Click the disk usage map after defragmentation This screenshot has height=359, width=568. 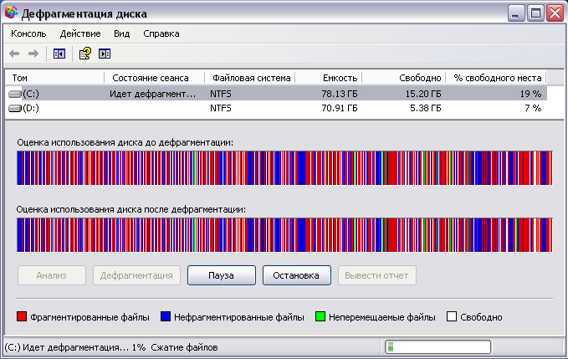[x=284, y=235]
